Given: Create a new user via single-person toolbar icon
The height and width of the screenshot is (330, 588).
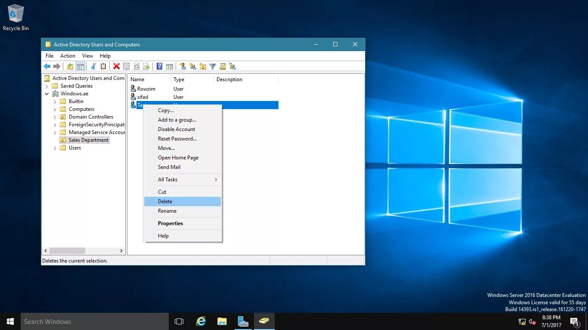Looking at the screenshot, I should click(183, 66).
